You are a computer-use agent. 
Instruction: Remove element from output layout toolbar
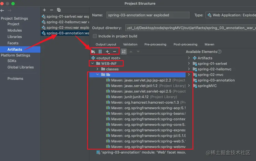pos(115,52)
